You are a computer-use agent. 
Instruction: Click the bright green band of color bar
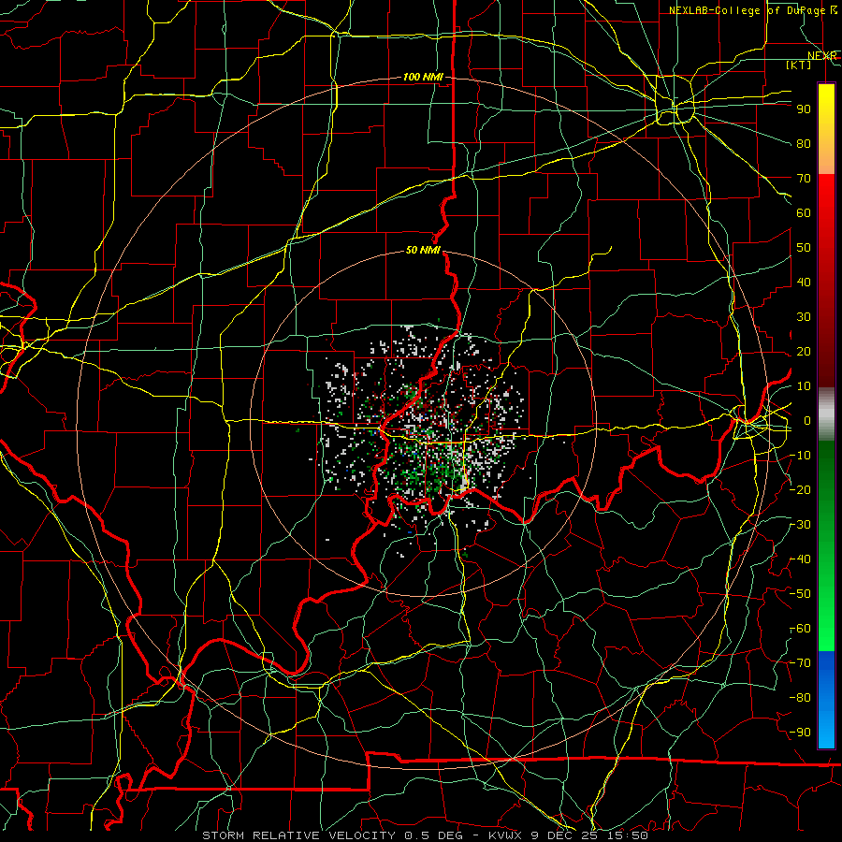click(x=826, y=629)
